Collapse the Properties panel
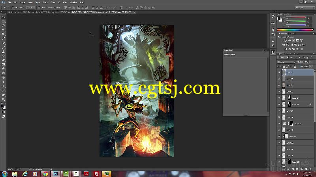Viewport: 316px width, 177px height. click(x=263, y=50)
